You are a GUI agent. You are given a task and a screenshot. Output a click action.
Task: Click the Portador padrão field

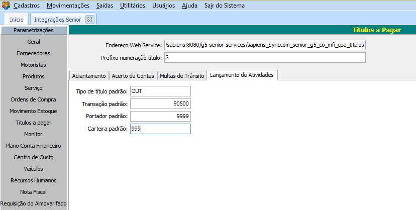(x=160, y=116)
